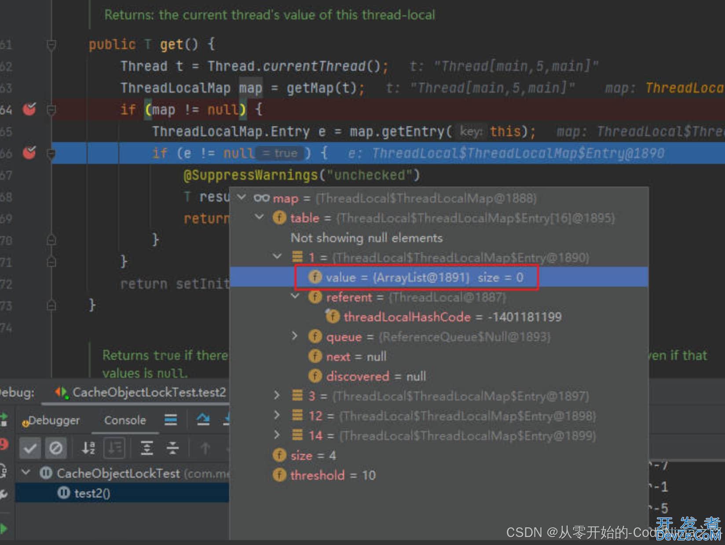The image size is (725, 545).
Task: Click the map watch glasses icon
Action: (261, 198)
